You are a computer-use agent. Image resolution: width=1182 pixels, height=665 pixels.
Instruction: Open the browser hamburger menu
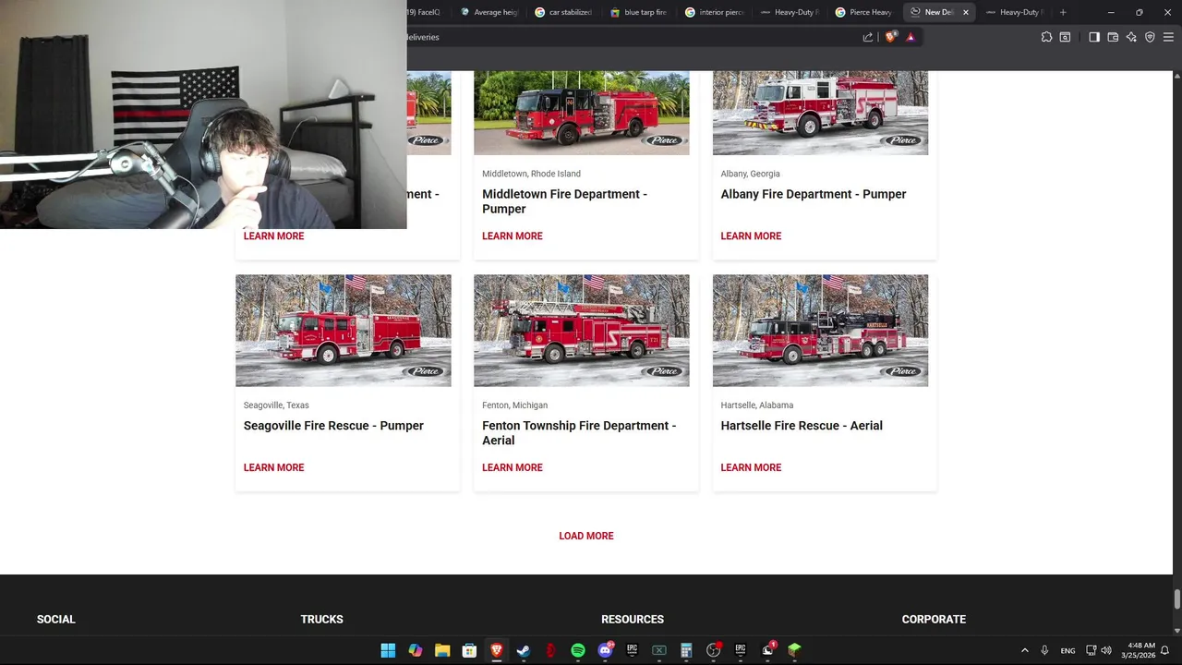pos(1168,37)
